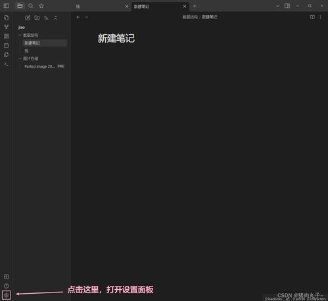Image resolution: width=328 pixels, height=301 pixels.
Task: Collapse the 数据结构 folder
Action: (x=20, y=35)
